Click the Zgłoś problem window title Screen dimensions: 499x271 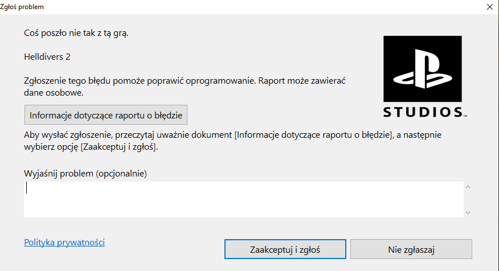(x=22, y=7)
